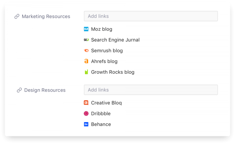
Task: Focus Add links field for Marketing Resources
Action: click(151, 16)
